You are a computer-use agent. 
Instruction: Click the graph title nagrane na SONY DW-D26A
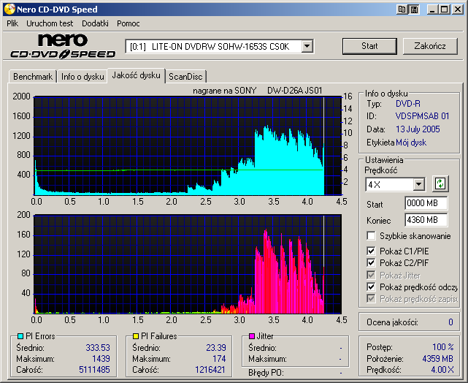257,91
